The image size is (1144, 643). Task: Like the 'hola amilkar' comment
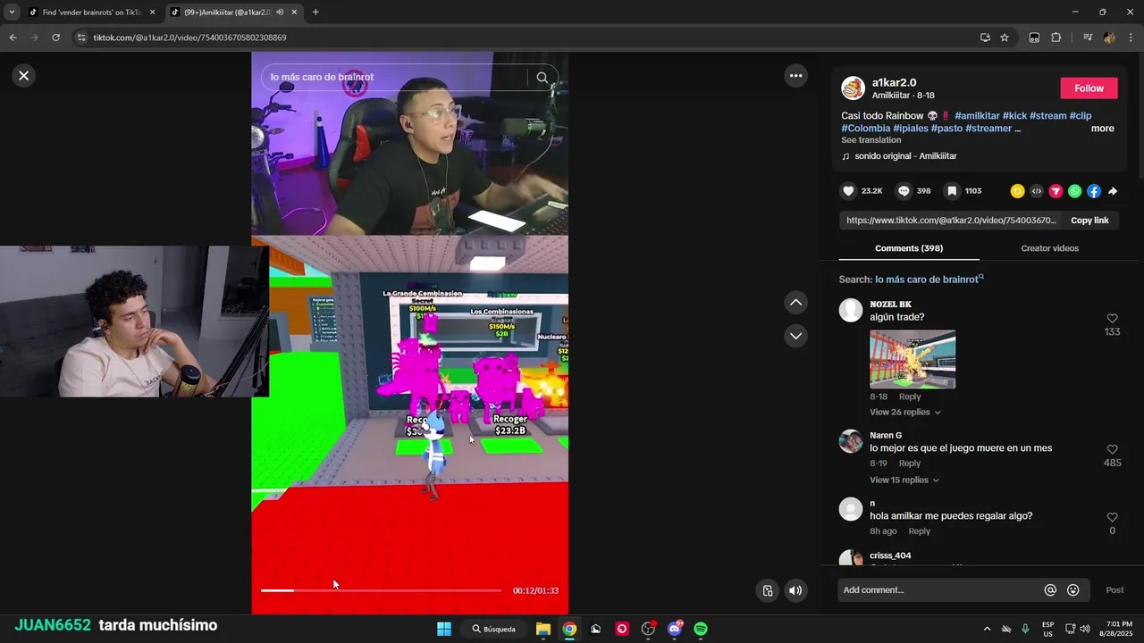pyautogui.click(x=1112, y=518)
